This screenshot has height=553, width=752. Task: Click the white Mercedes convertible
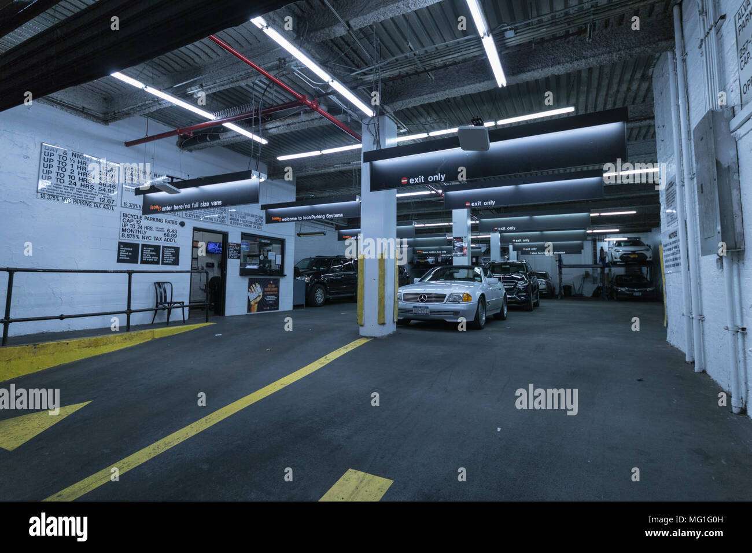tap(452, 297)
